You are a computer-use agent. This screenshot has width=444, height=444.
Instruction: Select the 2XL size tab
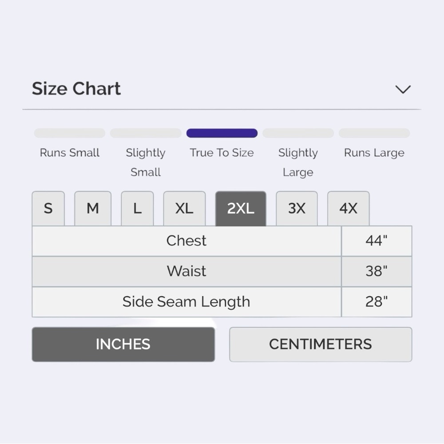click(241, 208)
